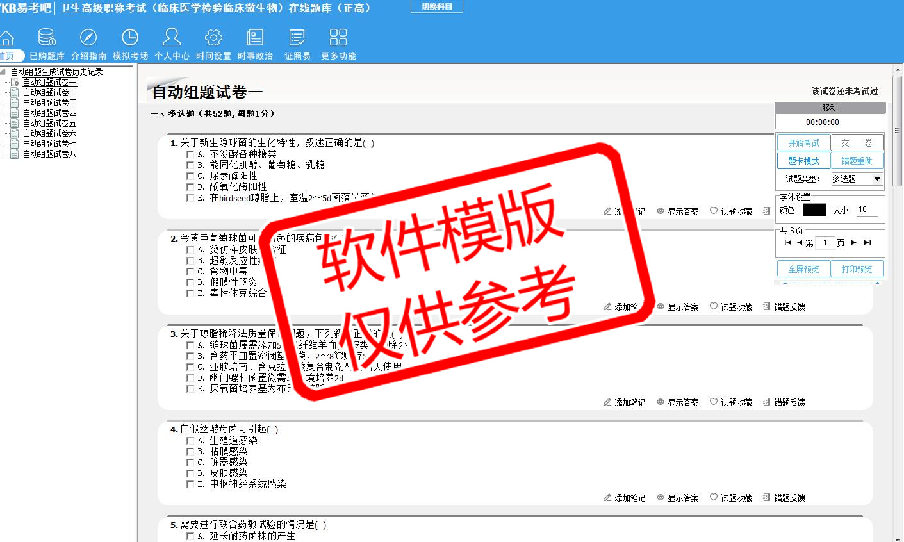Viewport: 904px width, 542px height.
Task: Click the black font color swatch
Action: 814,210
